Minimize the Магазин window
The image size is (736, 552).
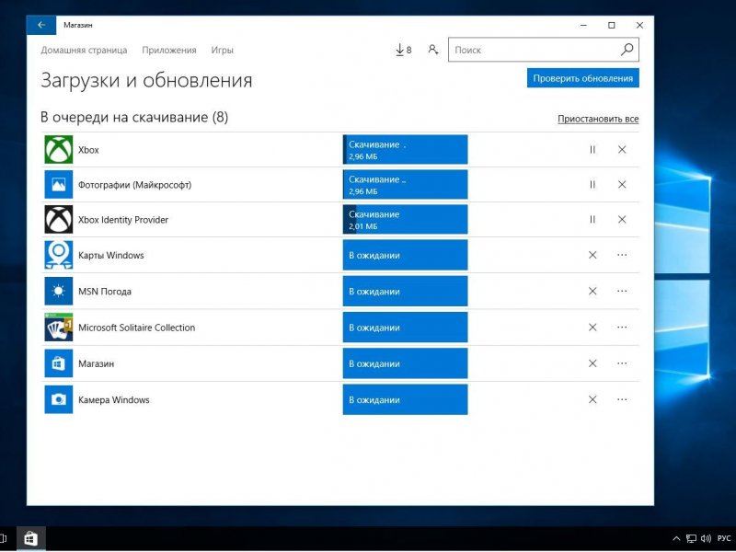pyautogui.click(x=583, y=26)
